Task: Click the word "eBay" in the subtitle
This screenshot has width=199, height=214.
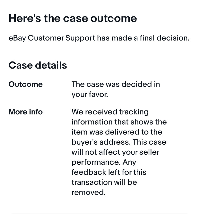Action: (x=17, y=38)
